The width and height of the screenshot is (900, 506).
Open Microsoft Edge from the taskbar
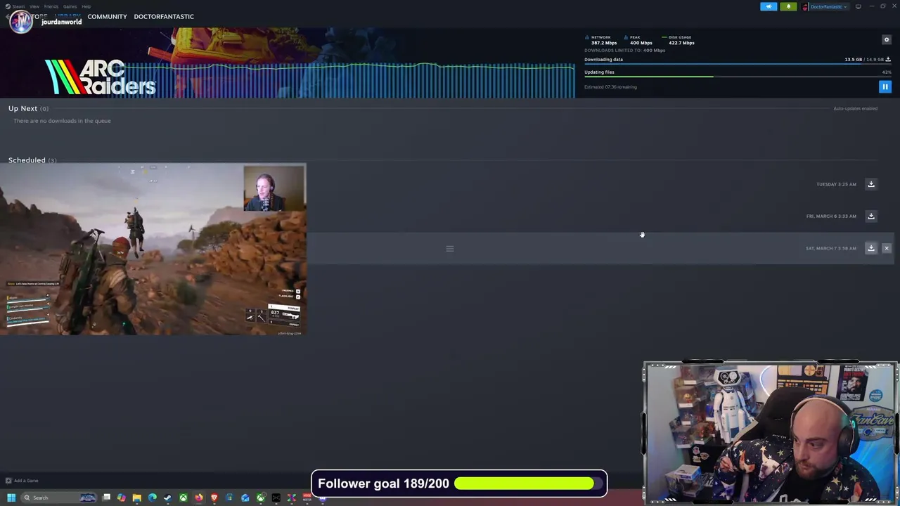click(x=153, y=498)
